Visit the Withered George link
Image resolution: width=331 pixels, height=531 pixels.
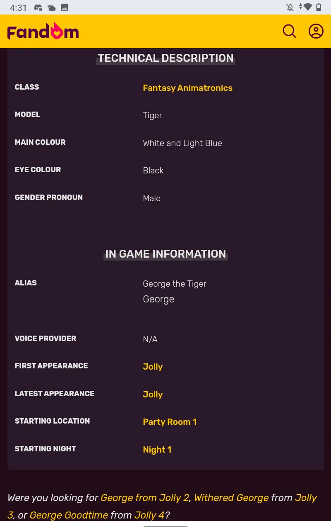[x=231, y=498]
